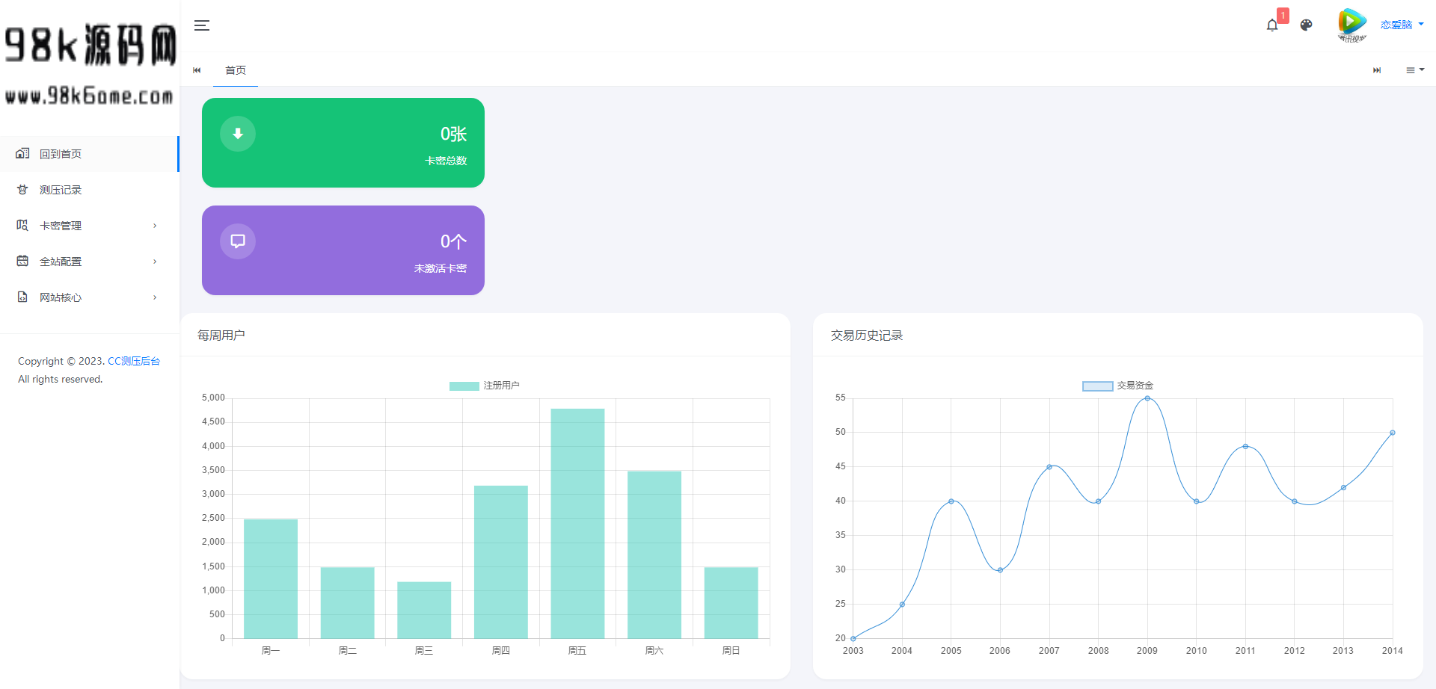Click the 周五 bar in weekly chart
The height and width of the screenshot is (689, 1436).
point(577,523)
